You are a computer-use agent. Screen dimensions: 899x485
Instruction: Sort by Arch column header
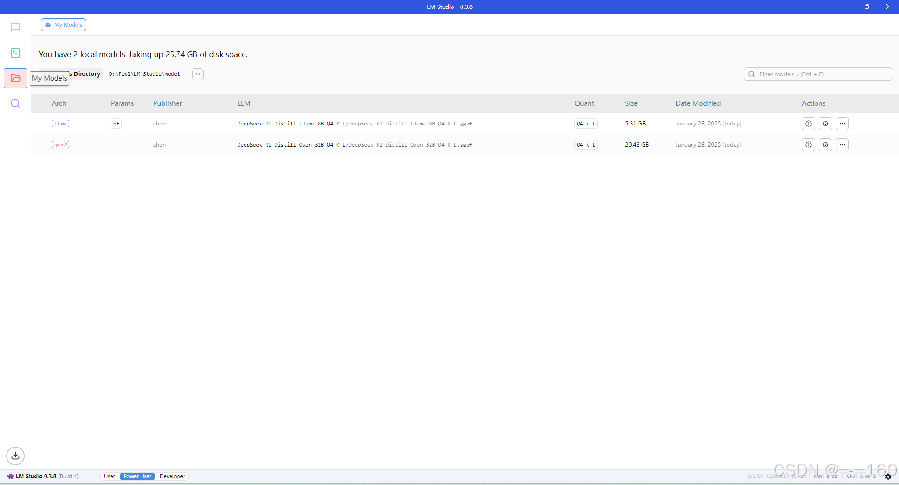pyautogui.click(x=59, y=103)
